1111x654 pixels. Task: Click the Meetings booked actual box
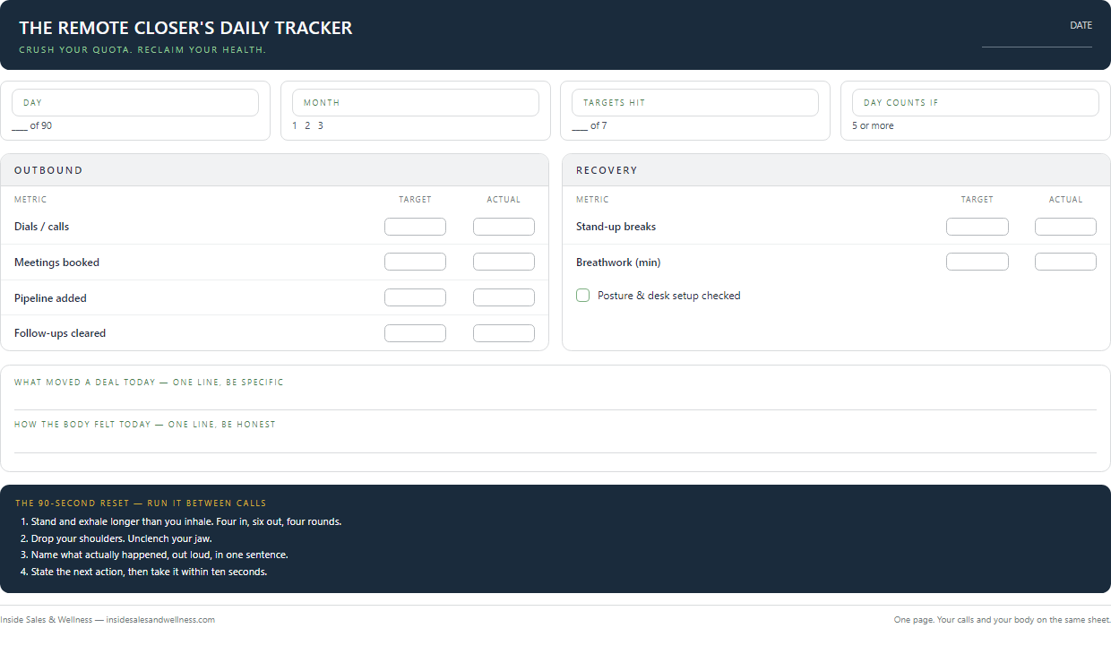coord(504,262)
